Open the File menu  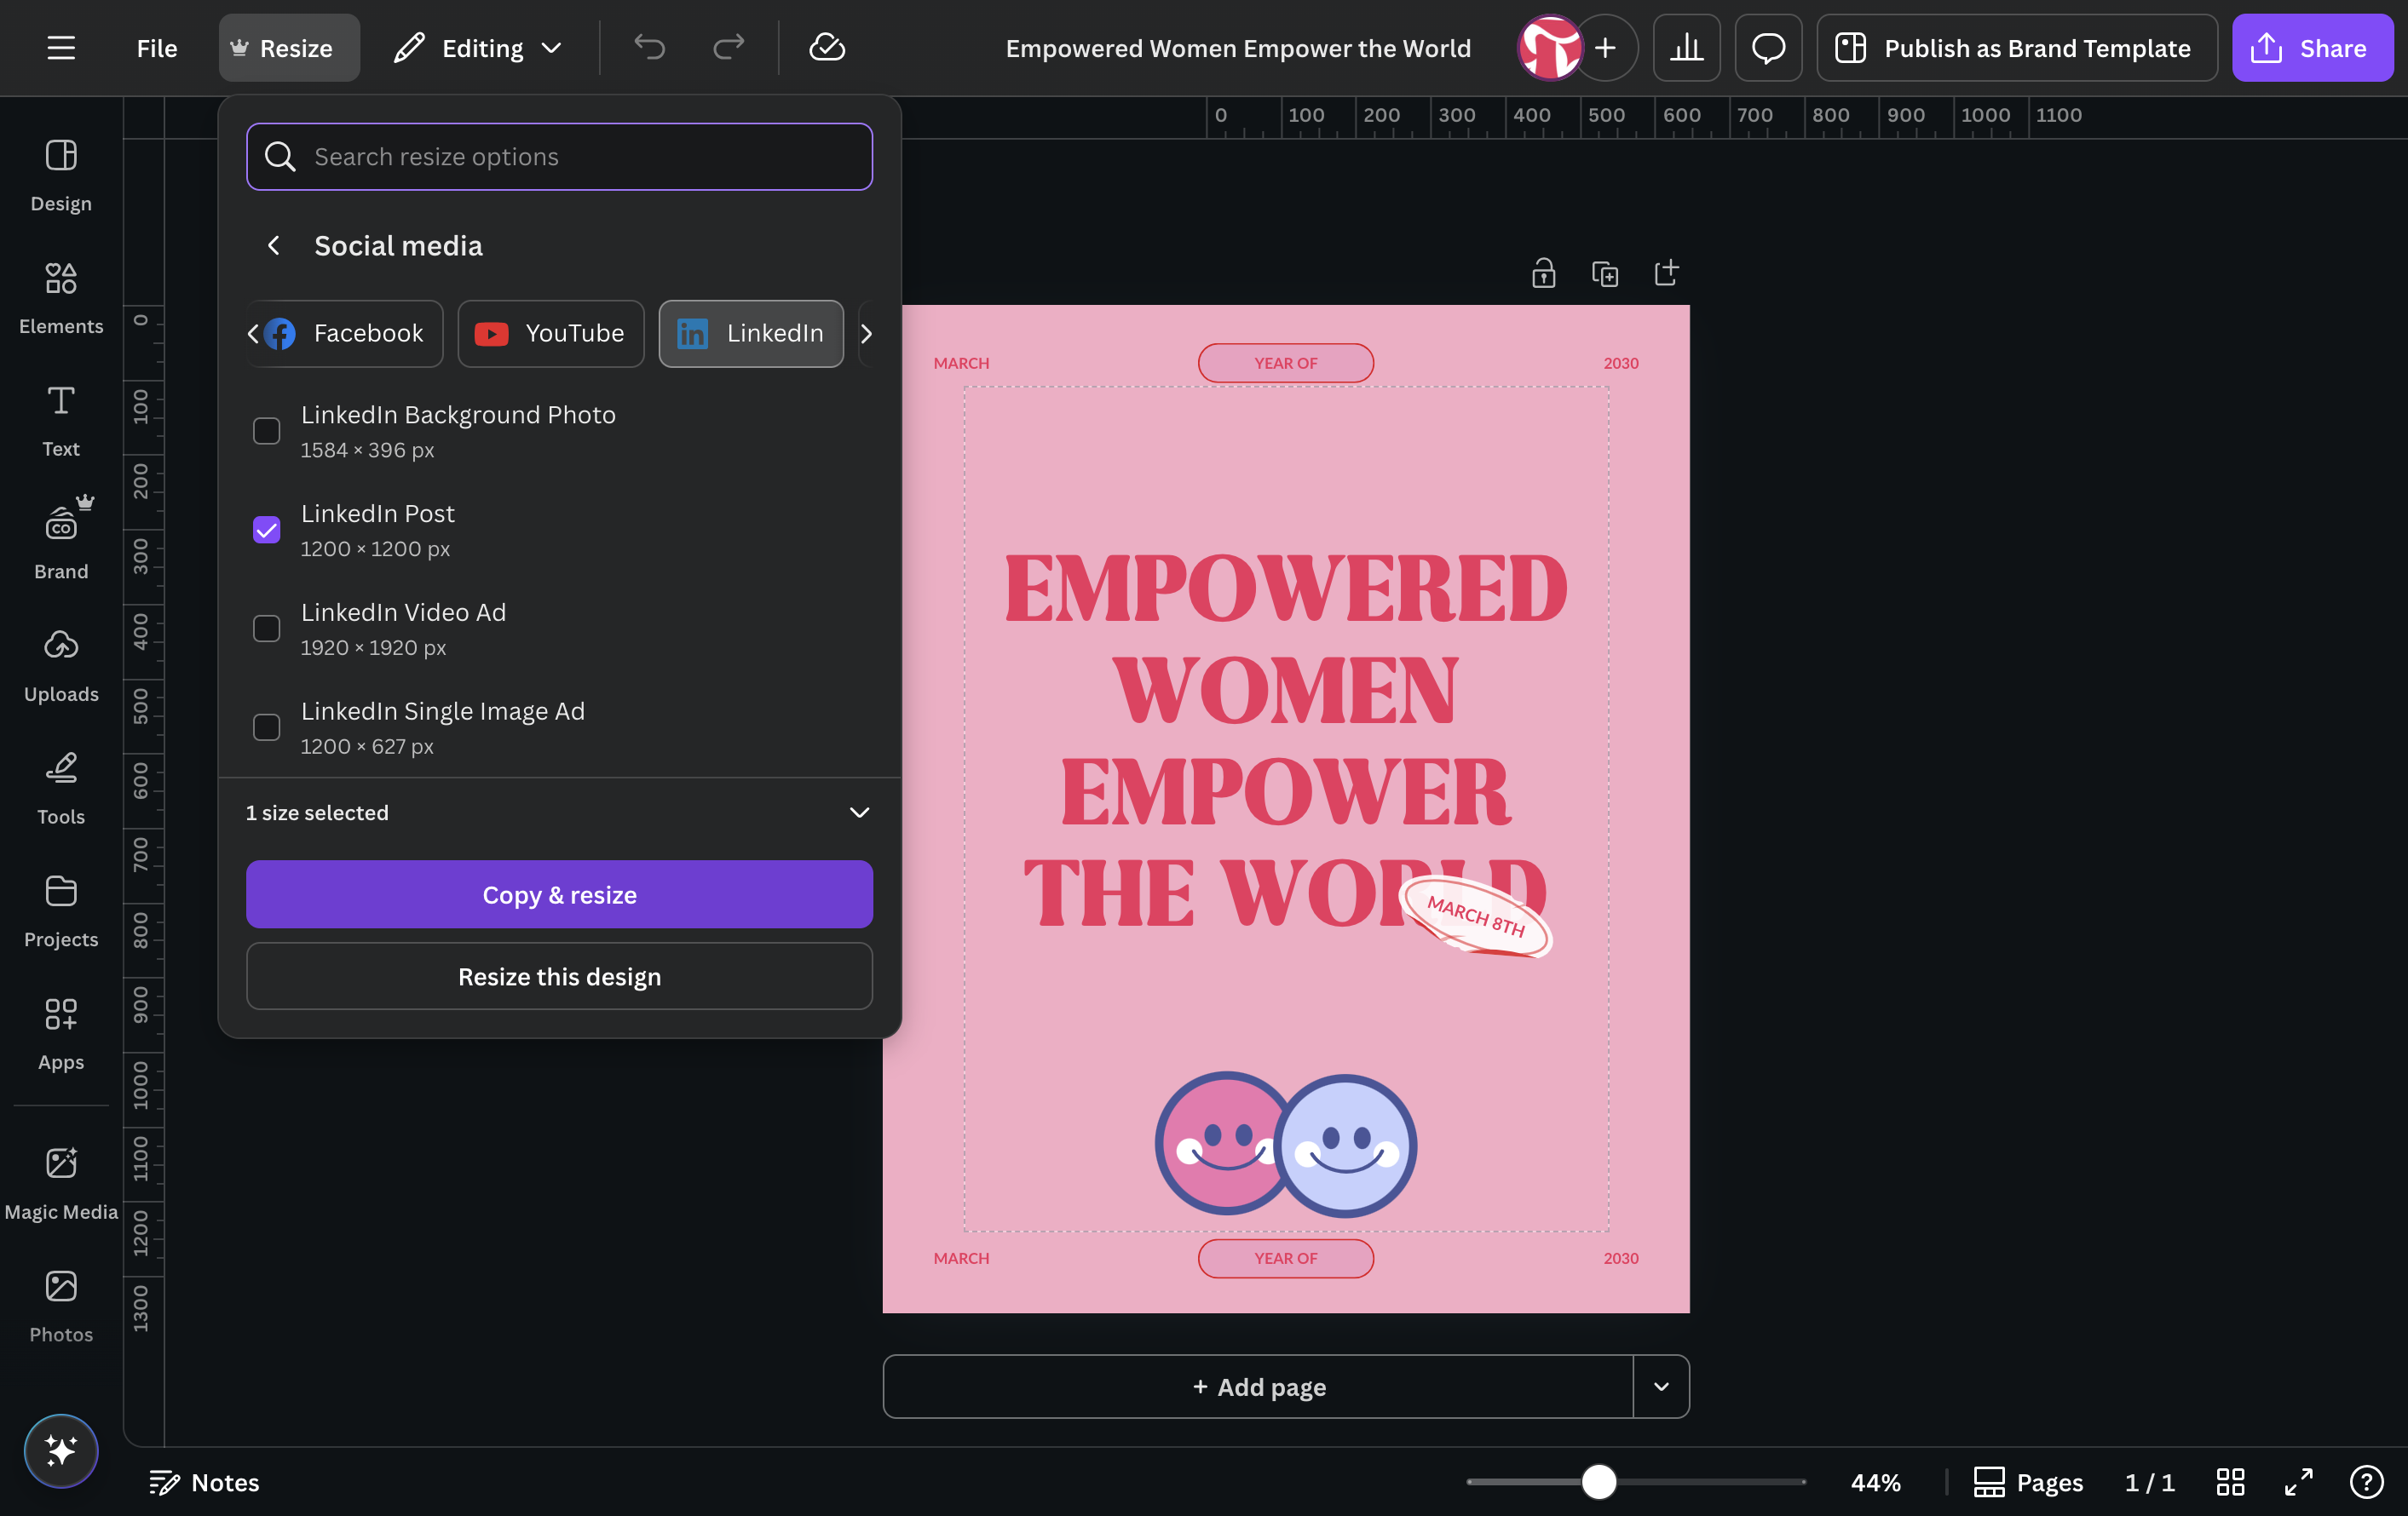point(157,48)
